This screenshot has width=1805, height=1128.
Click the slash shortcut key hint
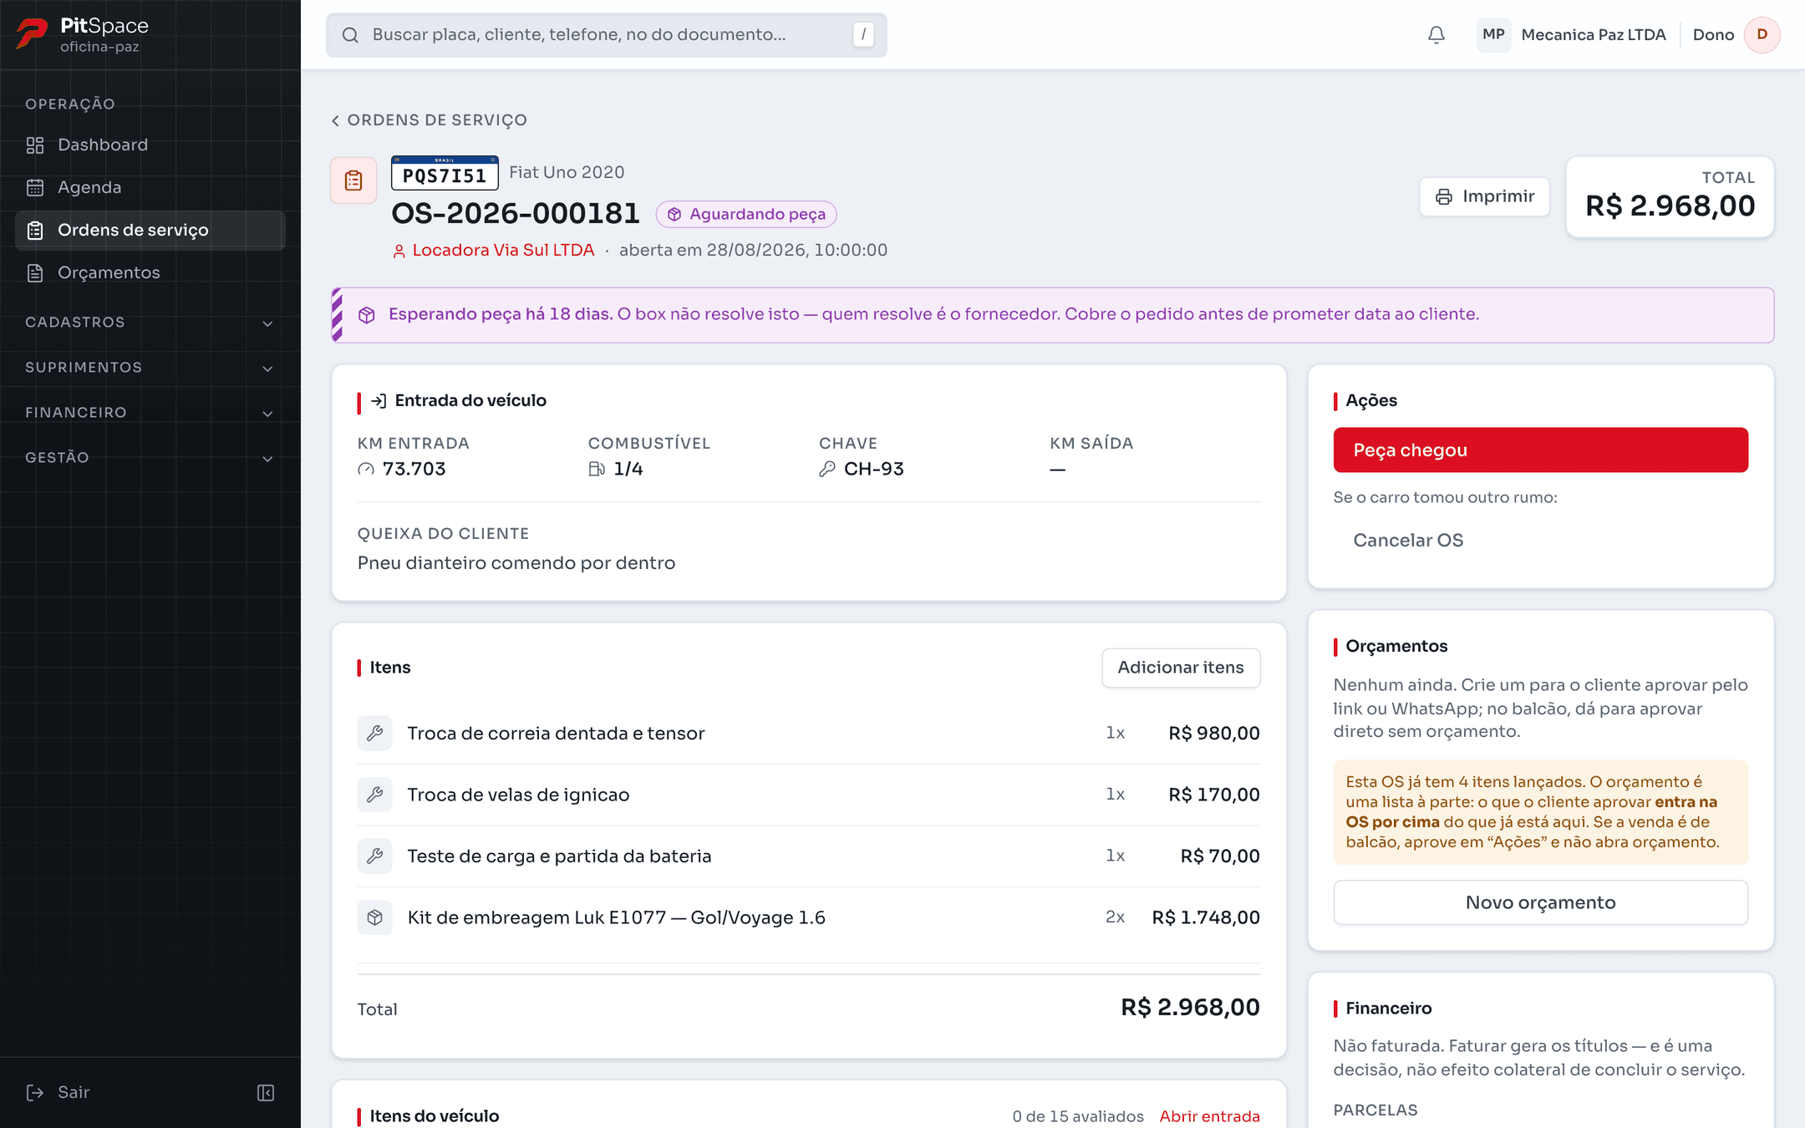click(x=863, y=35)
